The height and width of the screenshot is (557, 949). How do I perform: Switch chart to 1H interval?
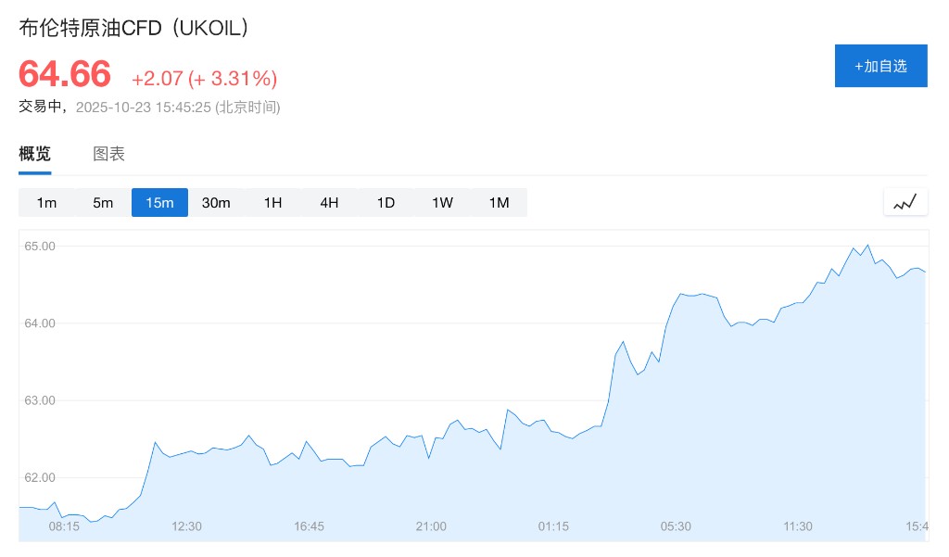(x=272, y=202)
